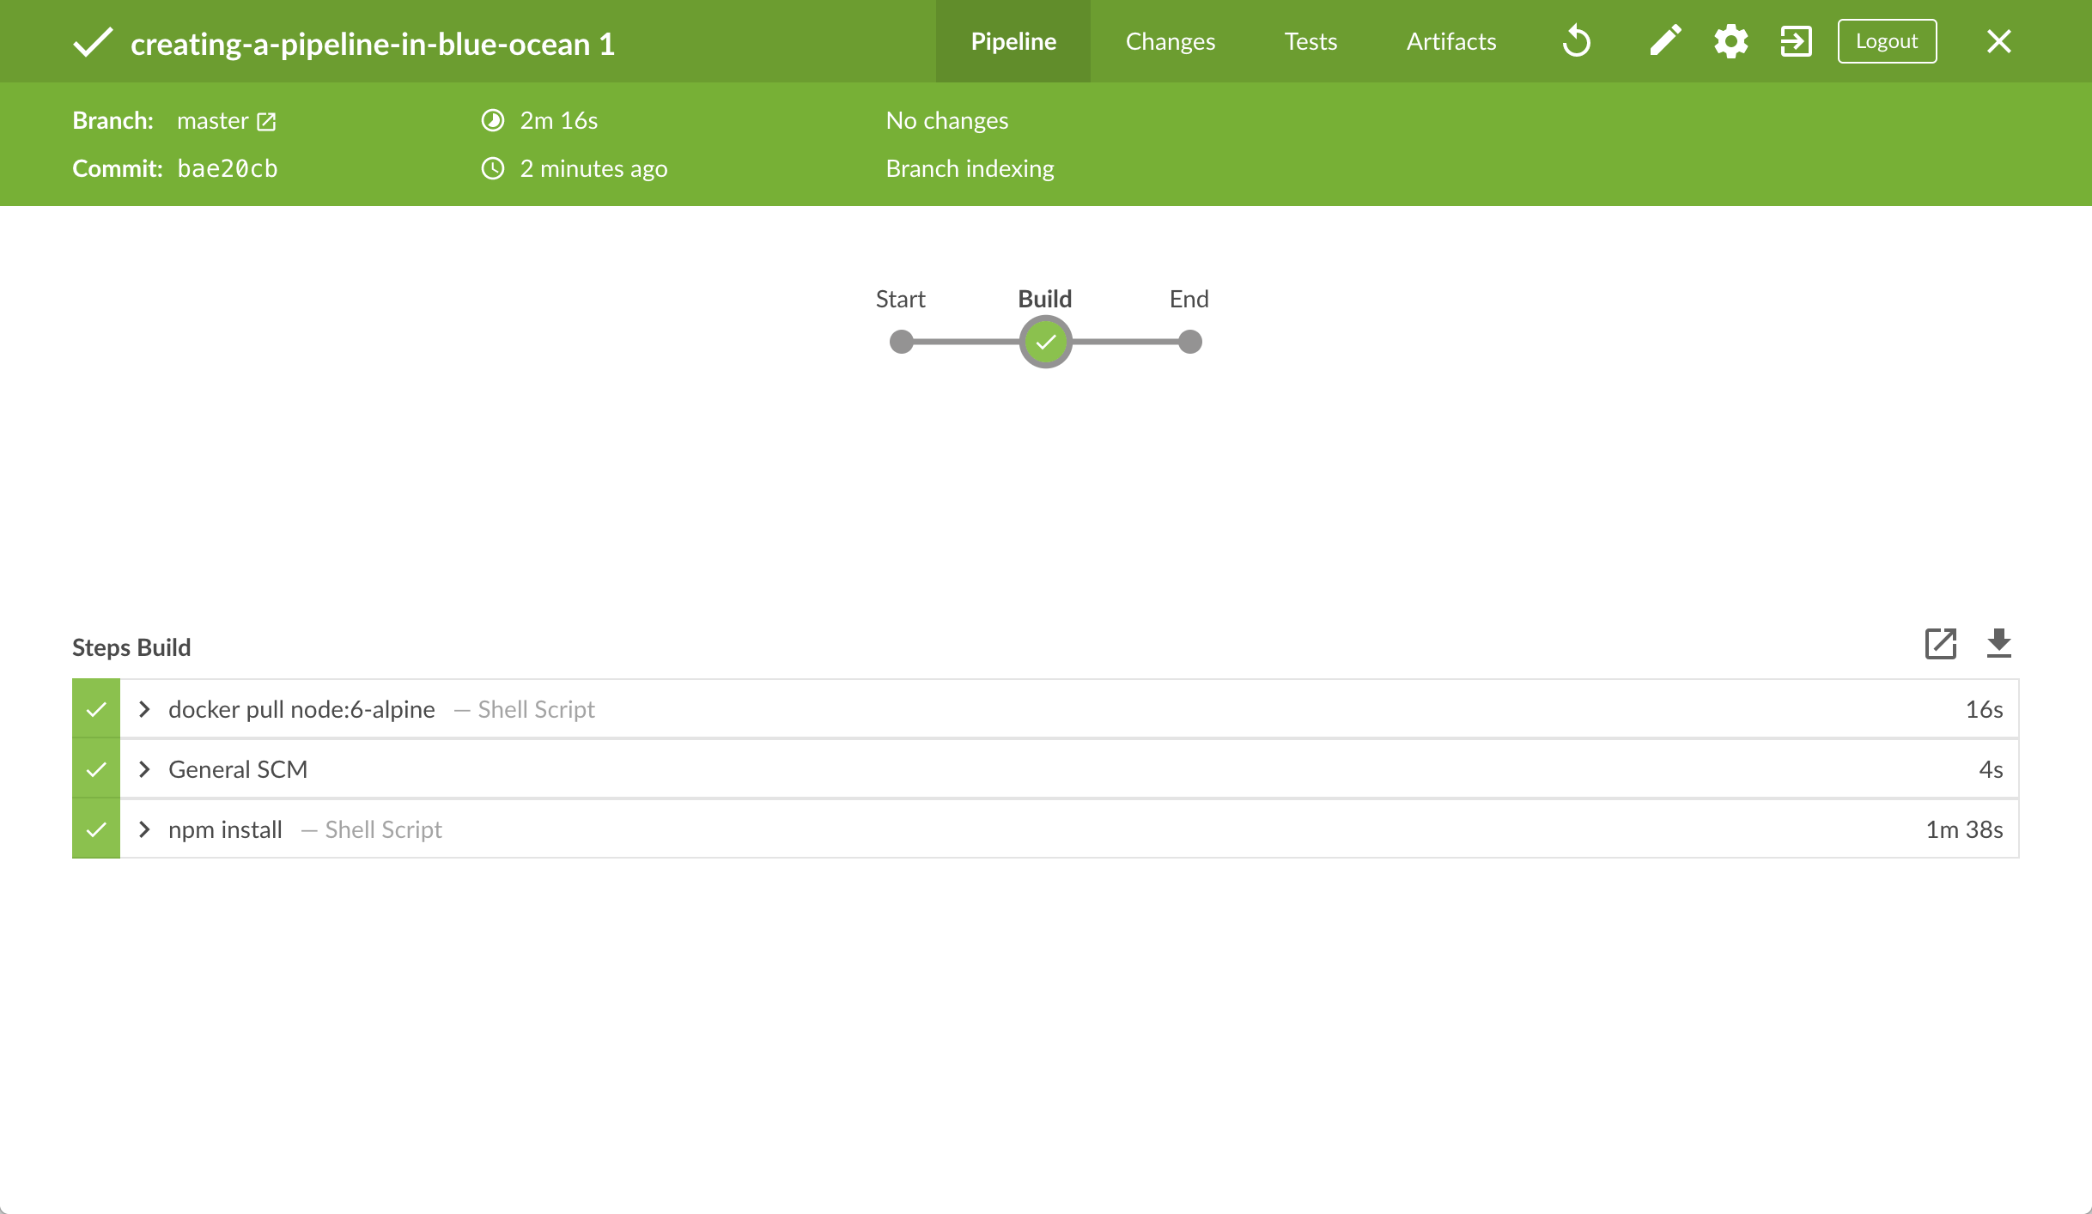This screenshot has height=1214, width=2092.
Task: Open master branch external link icon
Action: 266,122
